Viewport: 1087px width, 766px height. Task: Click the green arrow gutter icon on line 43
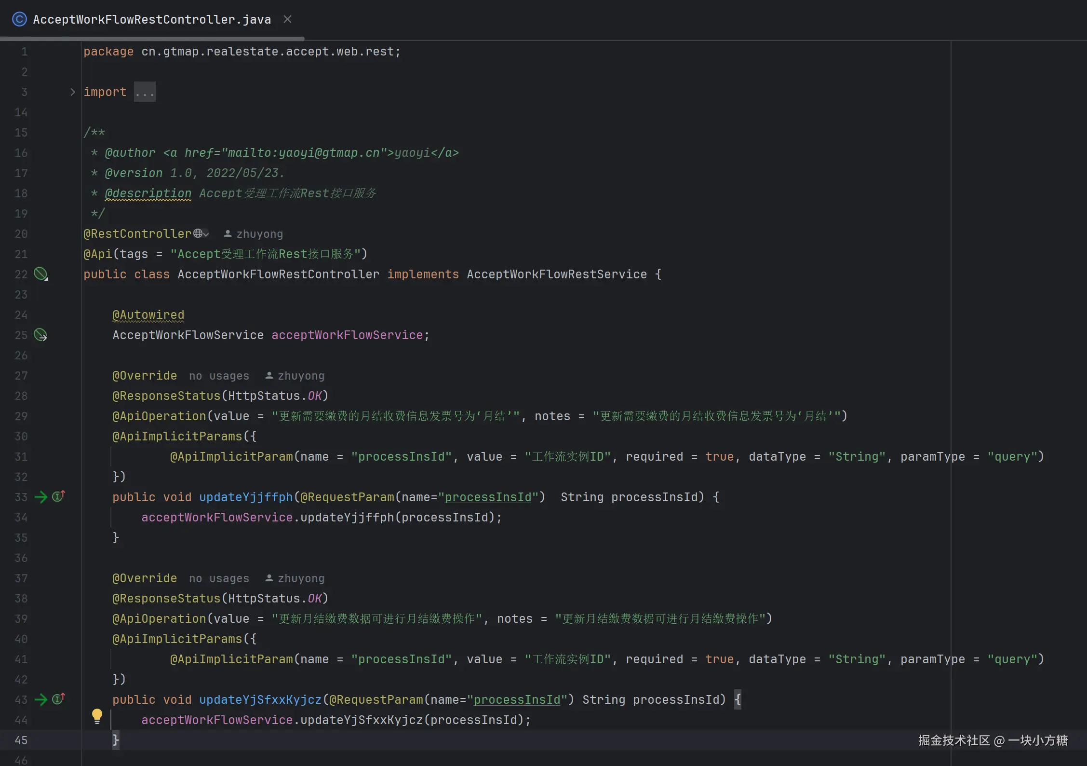click(x=41, y=699)
